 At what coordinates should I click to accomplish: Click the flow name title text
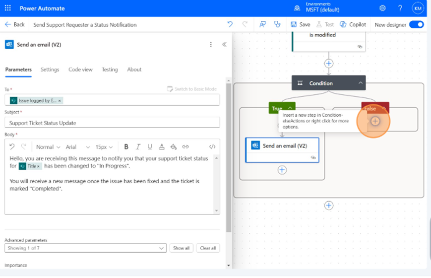coord(85,25)
